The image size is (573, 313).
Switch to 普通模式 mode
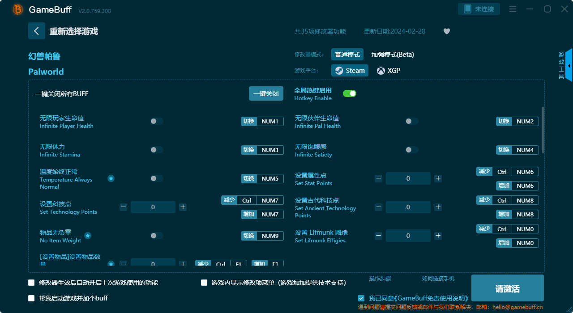click(x=347, y=55)
